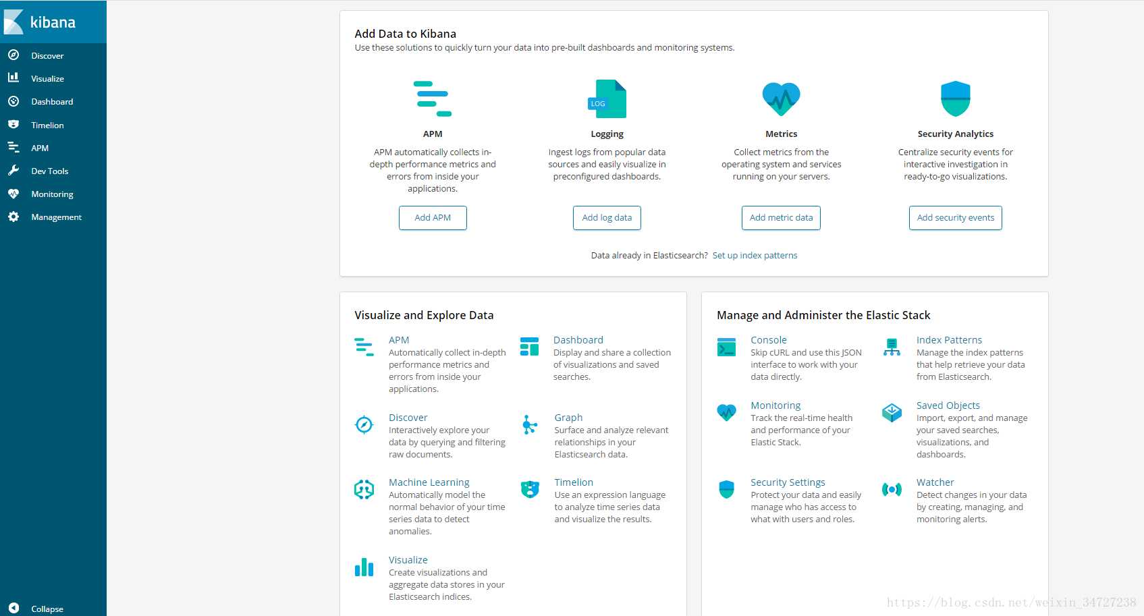Viewport: 1144px width, 616px height.
Task: Open Timelion link in explore panel
Action: pos(574,482)
